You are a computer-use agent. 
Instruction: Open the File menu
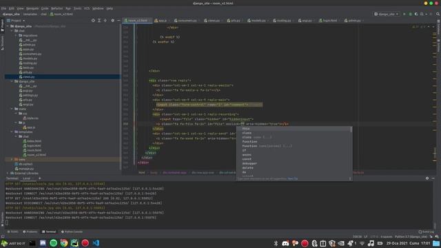(x=3, y=8)
